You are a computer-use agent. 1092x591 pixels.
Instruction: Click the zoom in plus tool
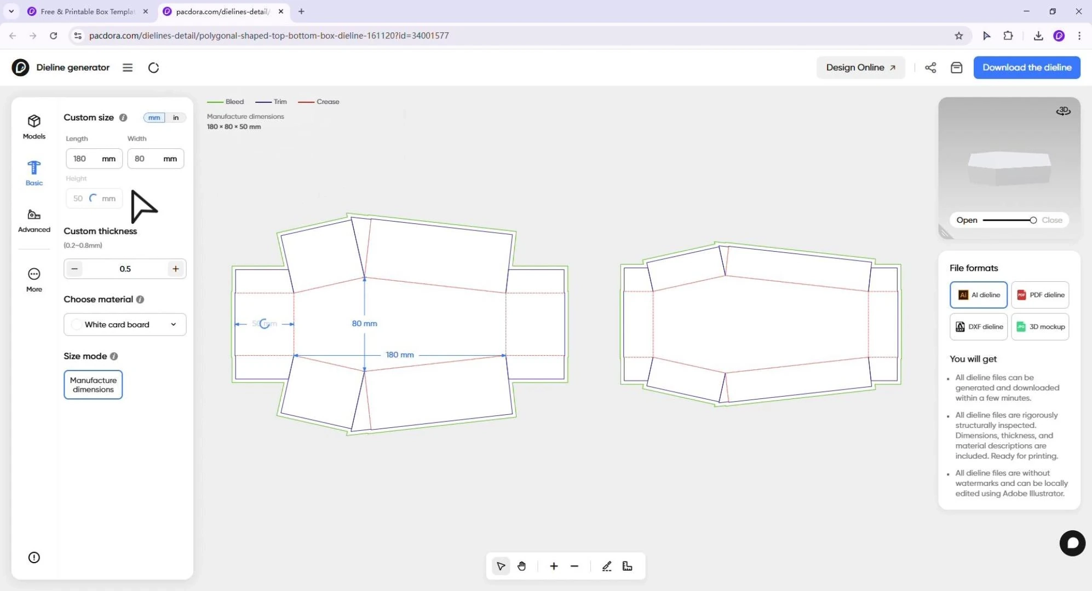coord(554,566)
